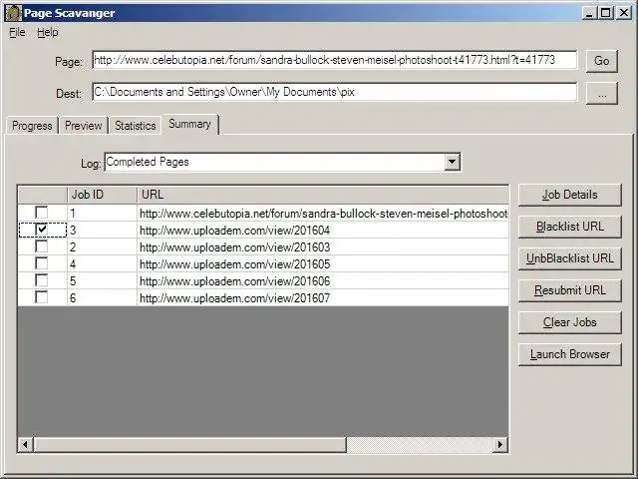Click the Job Details button

[569, 195]
